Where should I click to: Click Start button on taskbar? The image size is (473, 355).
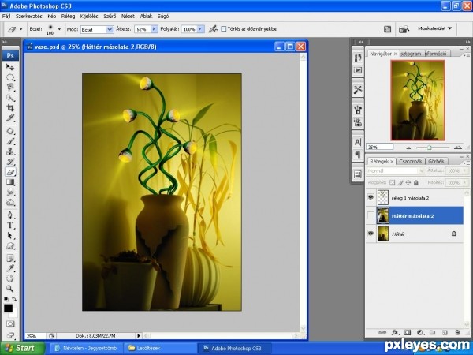(x=22, y=348)
